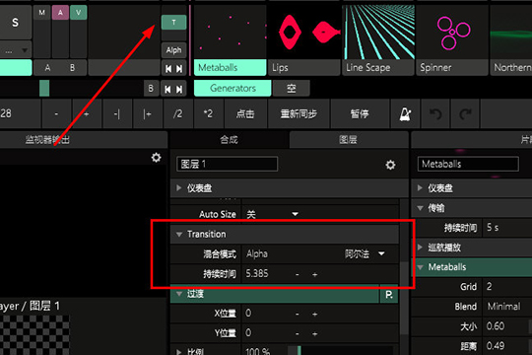Image resolution: width=532 pixels, height=355 pixels.
Task: Collapse the 传输 section
Action: pyautogui.click(x=420, y=208)
